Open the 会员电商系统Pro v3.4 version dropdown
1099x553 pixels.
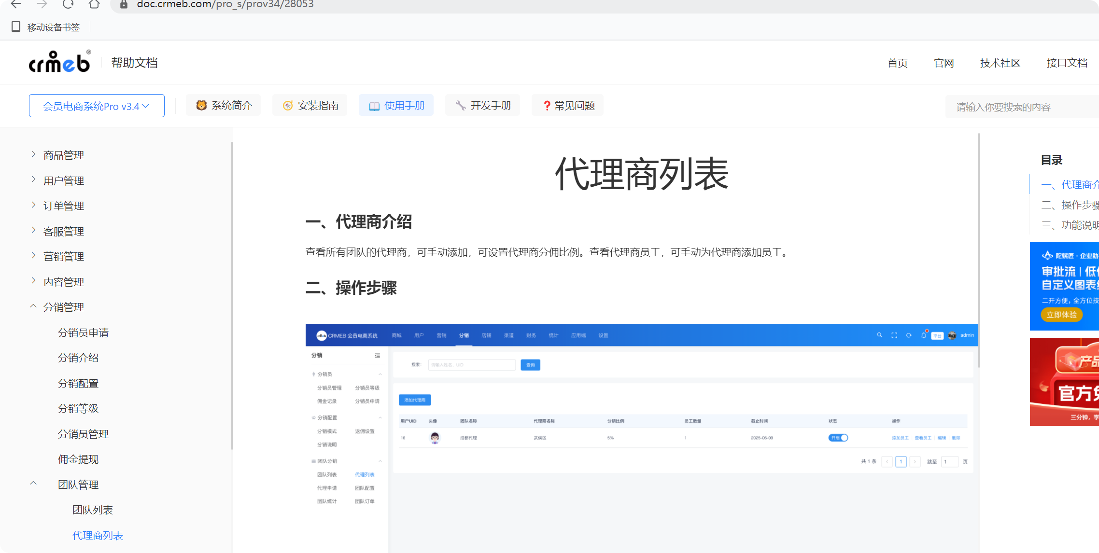97,106
